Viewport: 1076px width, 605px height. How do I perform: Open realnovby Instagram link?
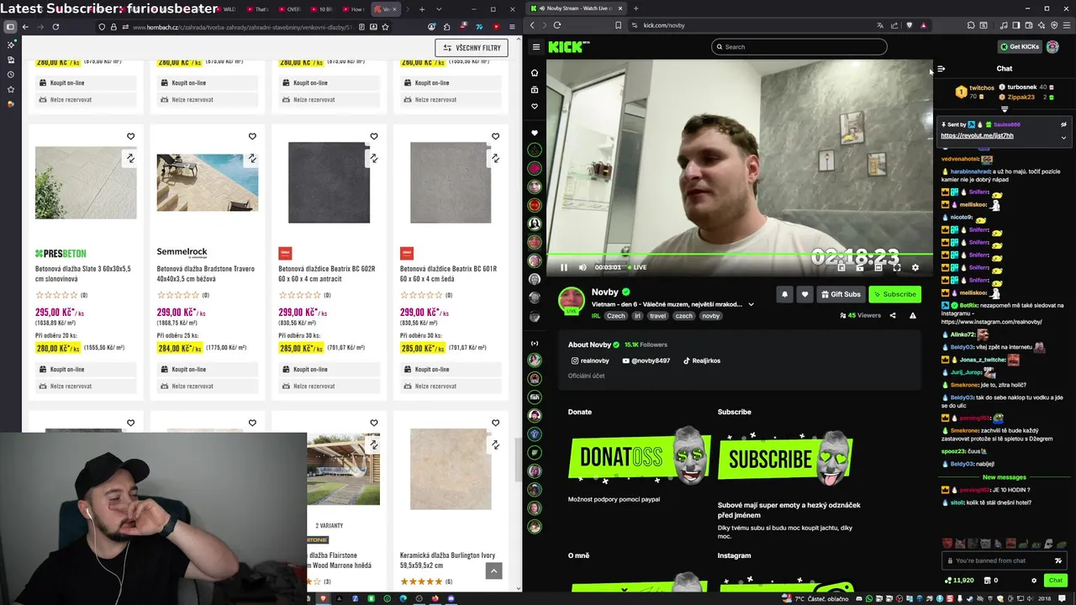(590, 360)
